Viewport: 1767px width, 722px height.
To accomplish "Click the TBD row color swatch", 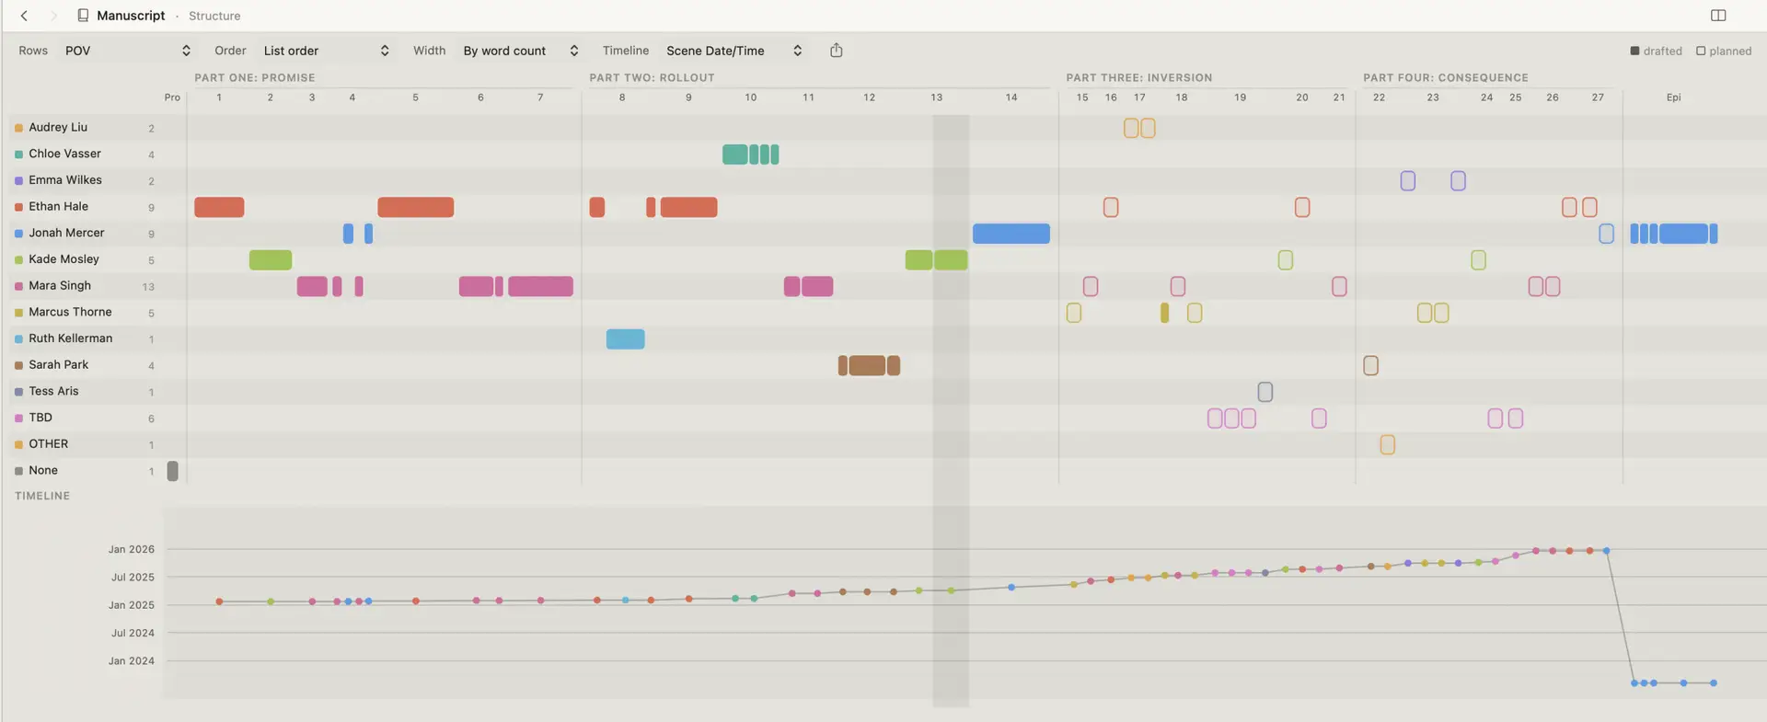I will pos(18,418).
